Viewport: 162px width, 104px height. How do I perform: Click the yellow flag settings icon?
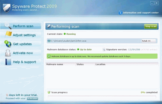tap(8, 34)
